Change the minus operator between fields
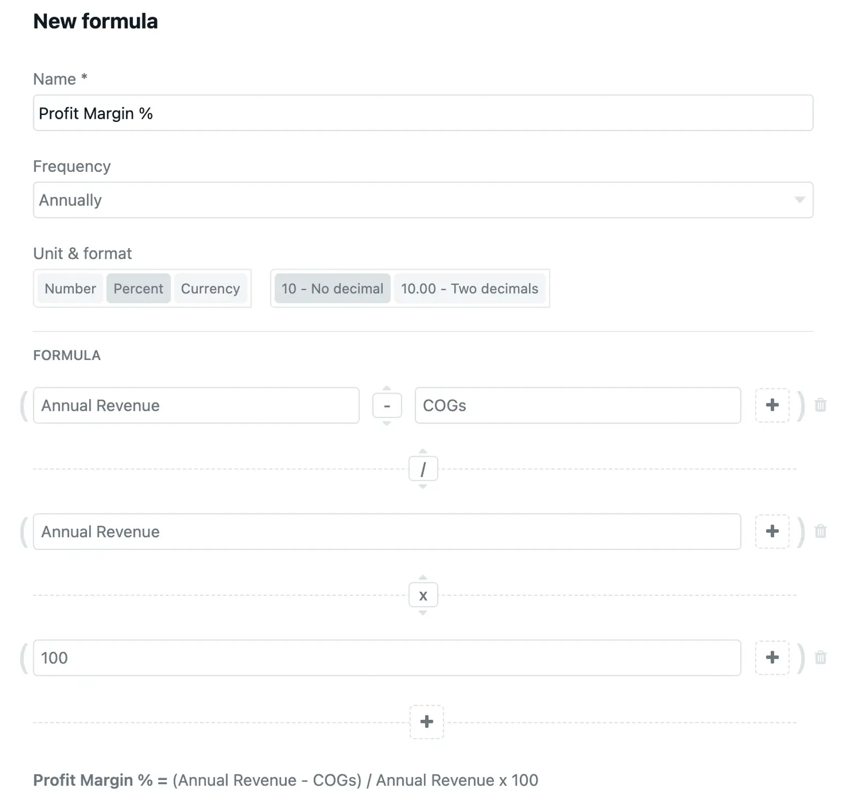Image resolution: width=860 pixels, height=809 pixels. (386, 406)
